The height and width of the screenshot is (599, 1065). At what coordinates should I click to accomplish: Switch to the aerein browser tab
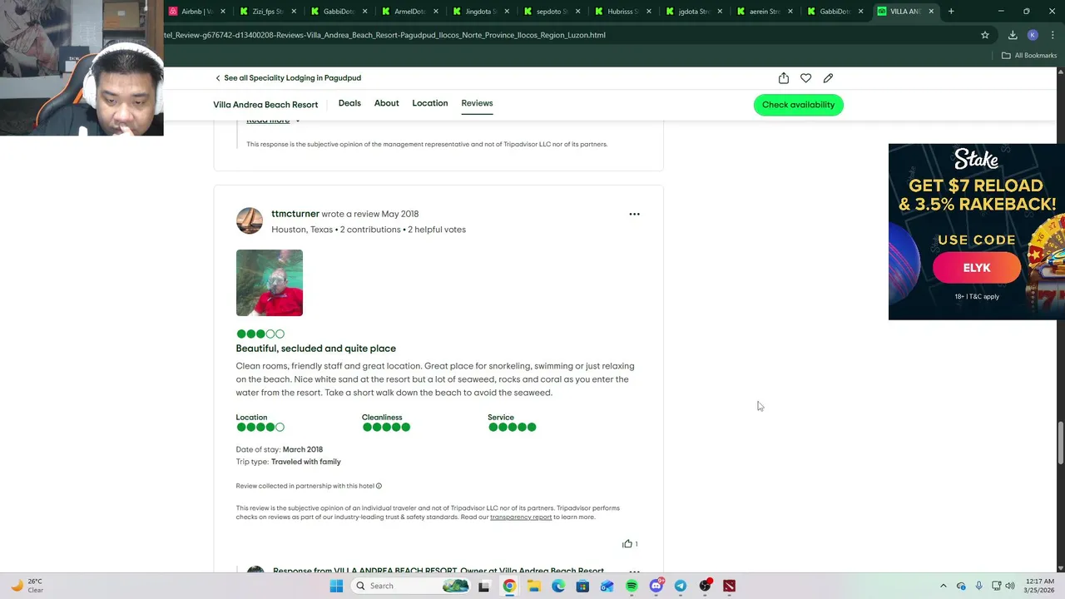tap(765, 12)
